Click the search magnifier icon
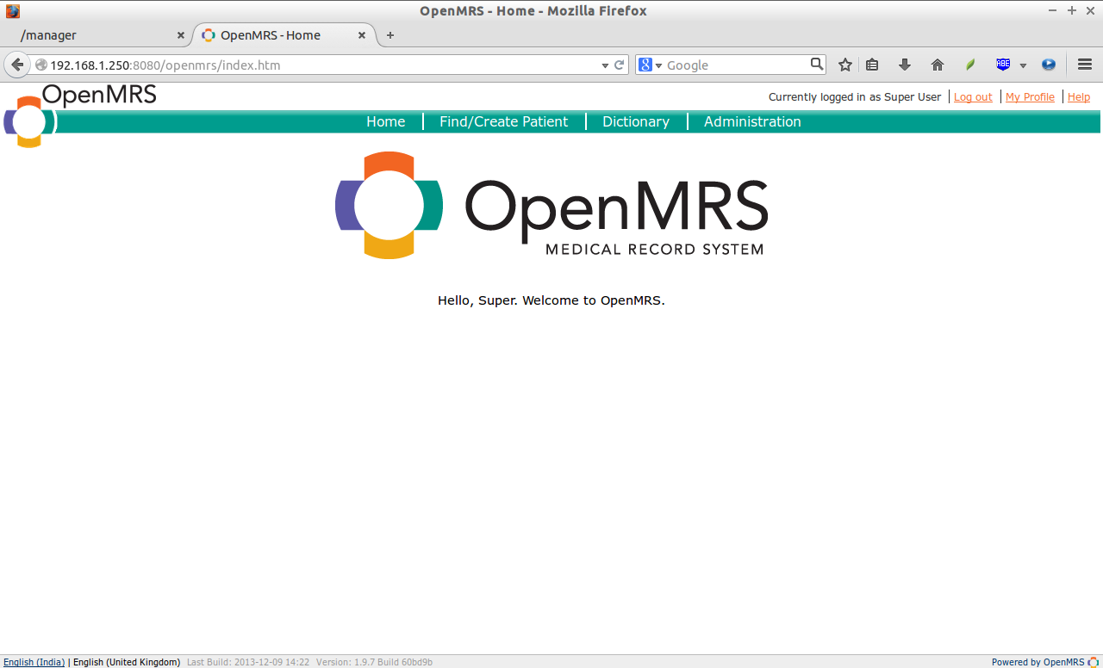Screen dimensions: 1103x668 tap(817, 64)
